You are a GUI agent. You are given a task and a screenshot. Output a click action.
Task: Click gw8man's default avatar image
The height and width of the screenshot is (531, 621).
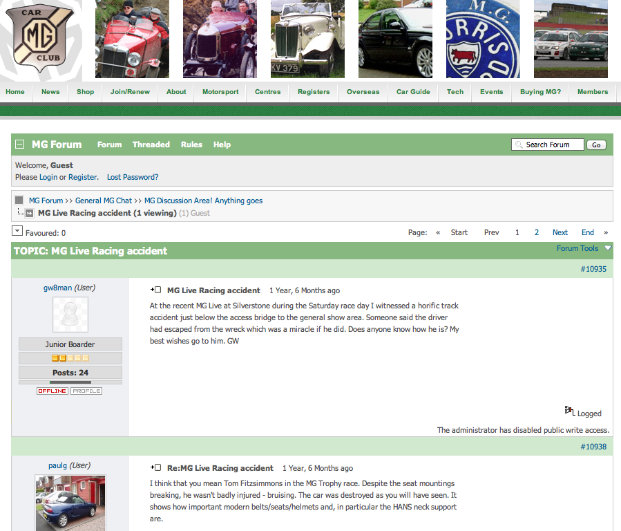(x=70, y=315)
